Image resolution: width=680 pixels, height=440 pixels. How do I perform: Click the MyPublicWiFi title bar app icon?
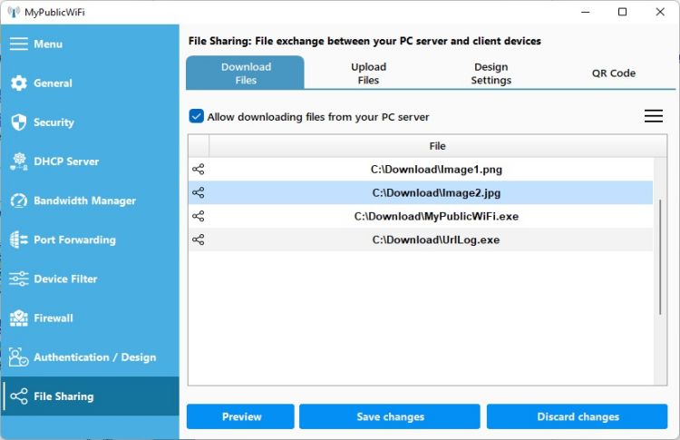click(x=14, y=12)
